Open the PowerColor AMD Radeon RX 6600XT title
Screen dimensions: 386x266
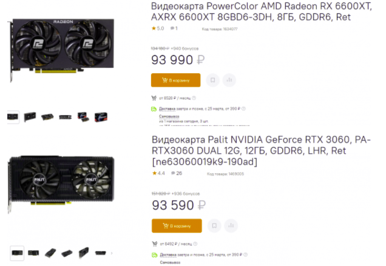coord(262,12)
